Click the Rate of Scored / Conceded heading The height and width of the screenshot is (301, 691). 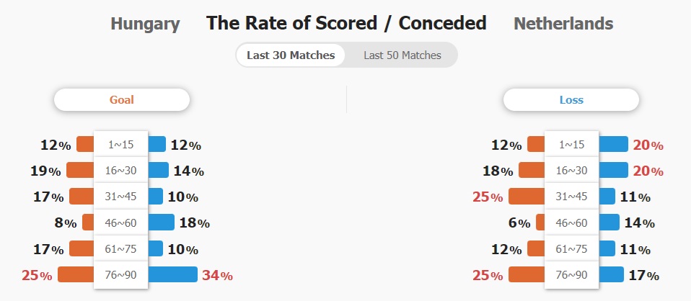pos(346,23)
